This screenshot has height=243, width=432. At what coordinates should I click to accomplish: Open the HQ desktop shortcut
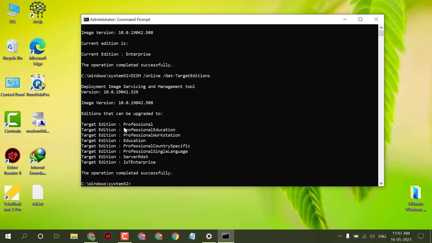tap(12, 13)
